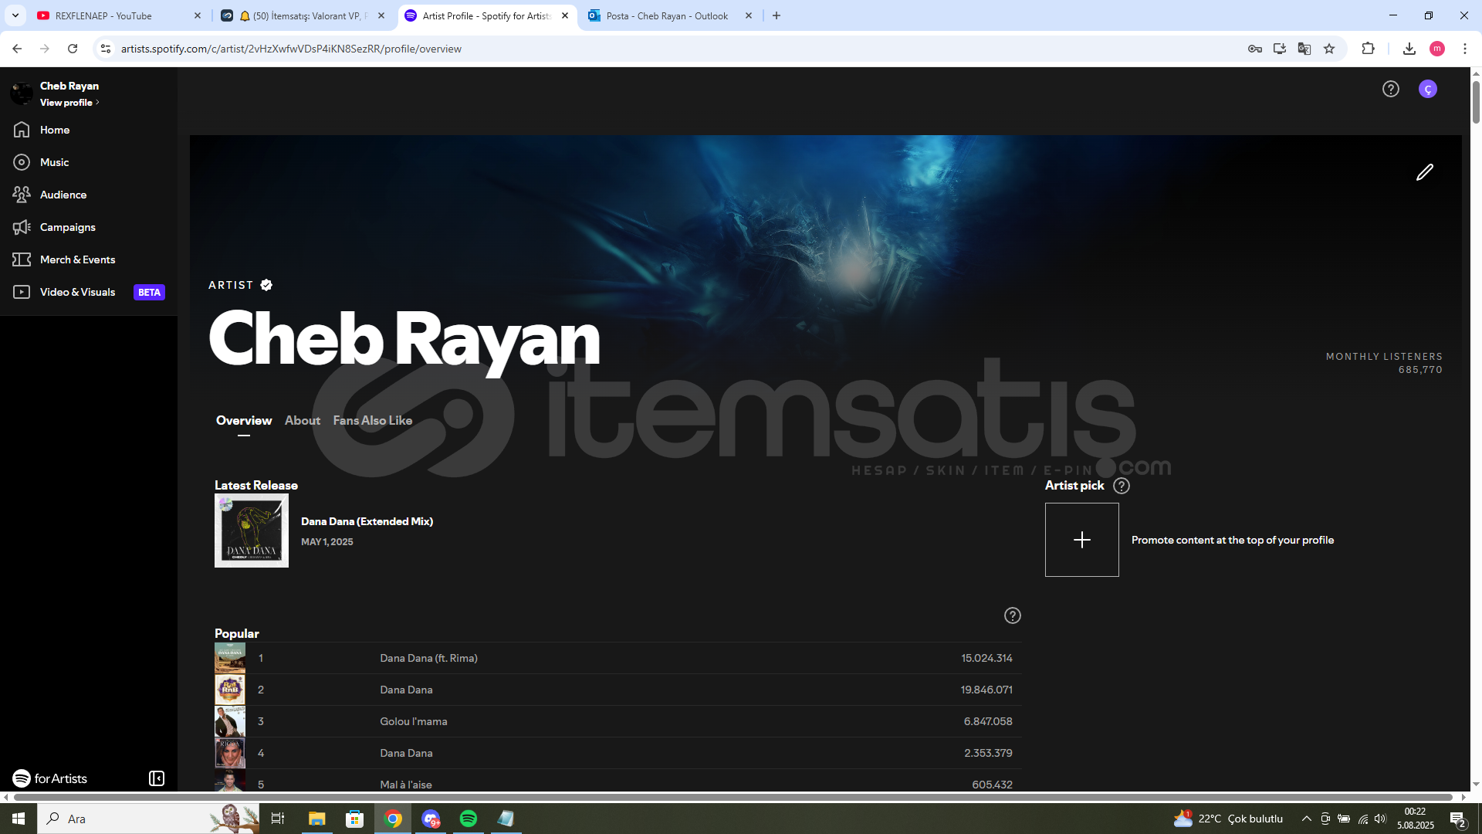Bookmark this page with the star
Image resolution: width=1482 pixels, height=834 pixels.
pyautogui.click(x=1329, y=49)
